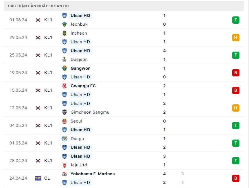Click the Gwangju FC crest icon

tap(64, 86)
